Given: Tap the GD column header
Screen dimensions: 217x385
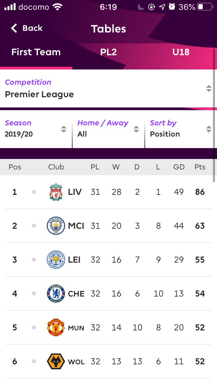Looking at the screenshot, I should [x=179, y=167].
